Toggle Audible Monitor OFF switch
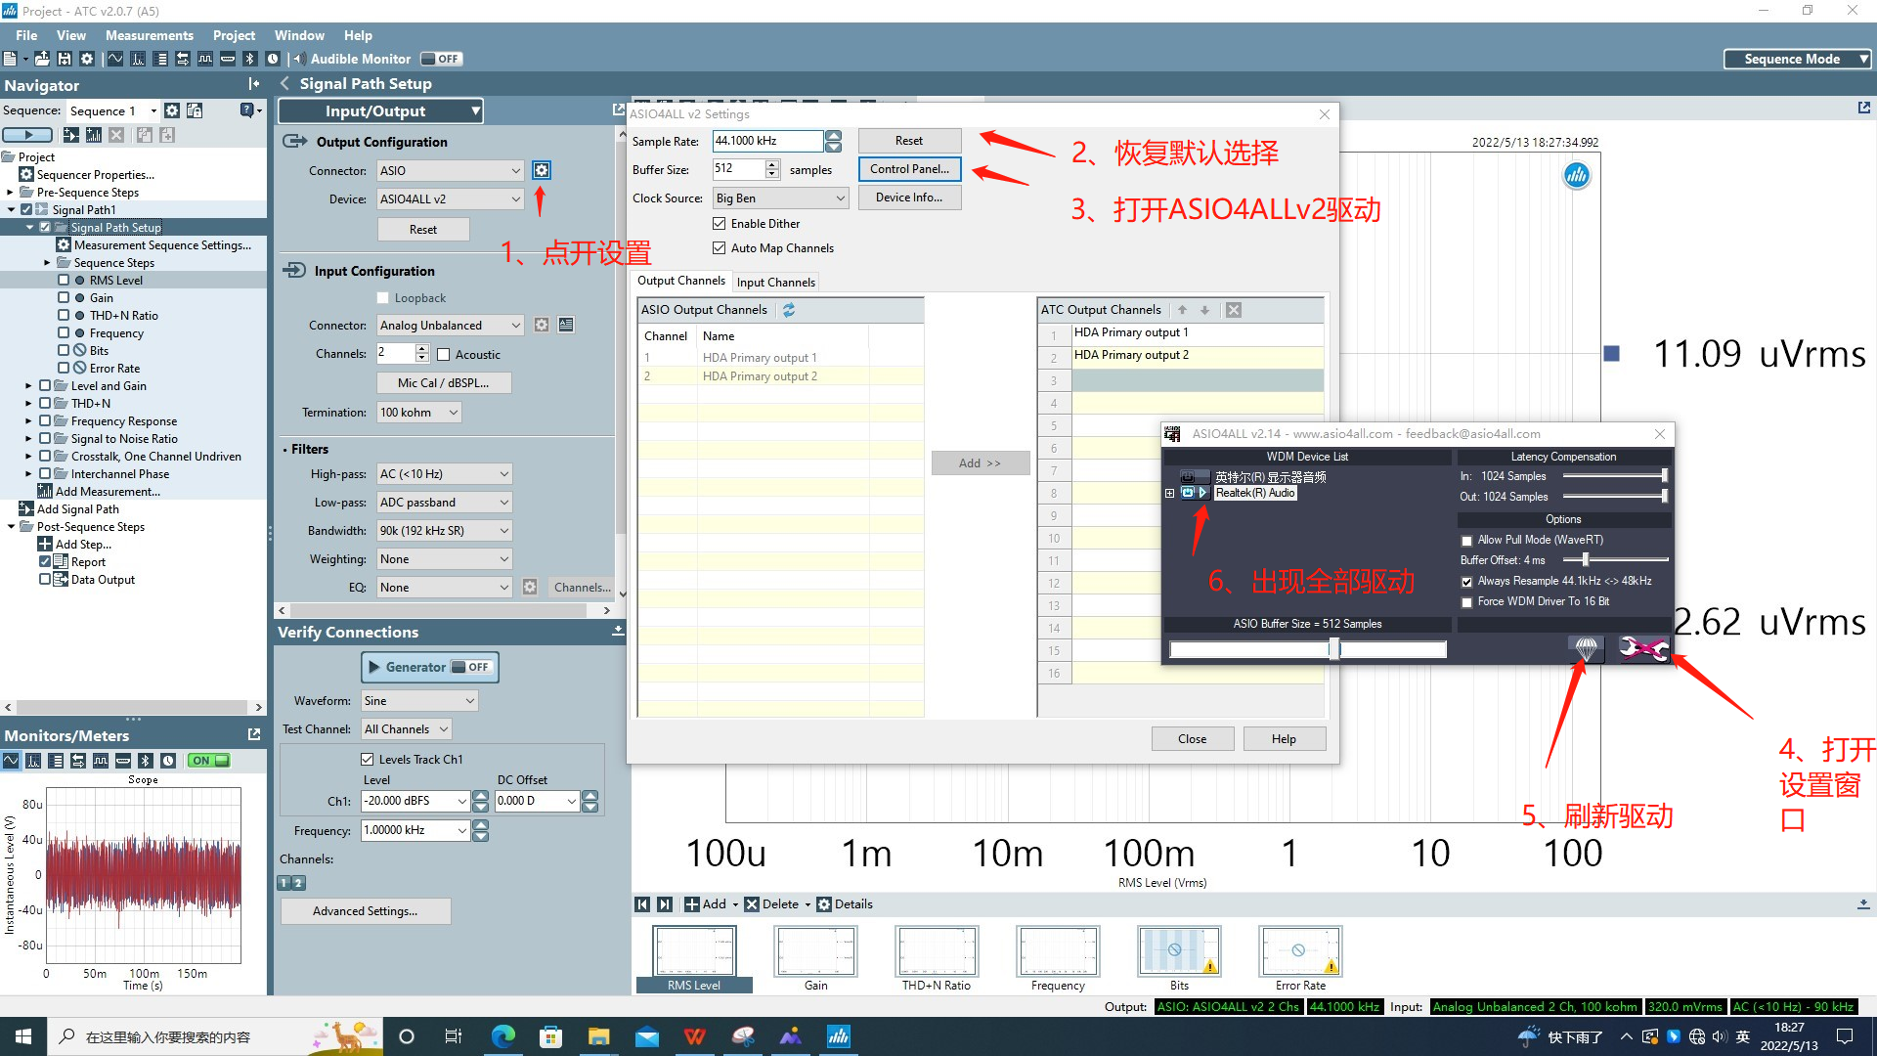Viewport: 1877px width, 1056px height. (x=441, y=59)
